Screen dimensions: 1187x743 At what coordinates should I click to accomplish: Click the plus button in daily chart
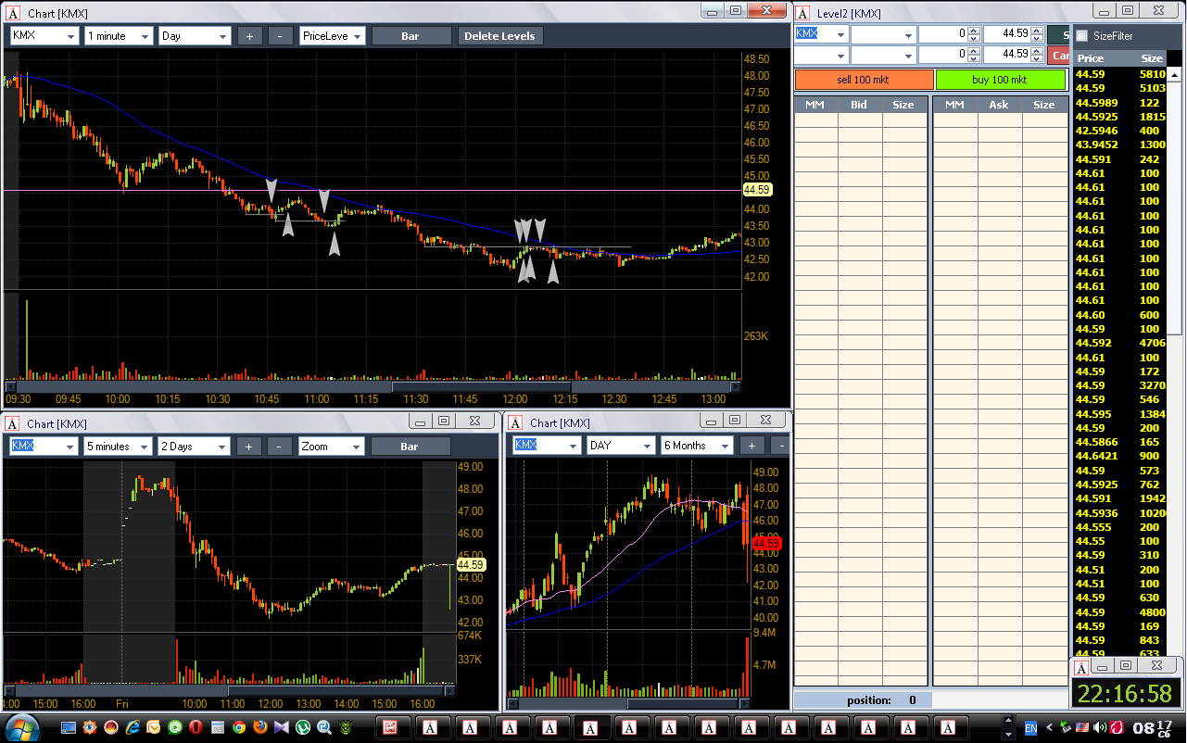pos(751,446)
